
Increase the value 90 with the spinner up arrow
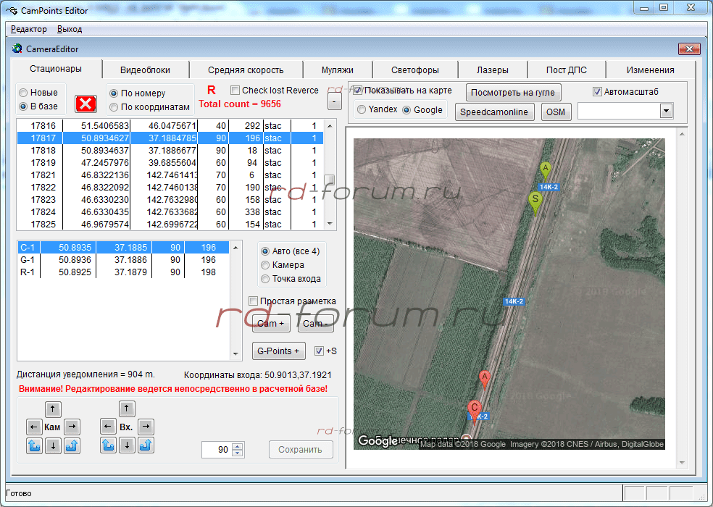tap(238, 446)
